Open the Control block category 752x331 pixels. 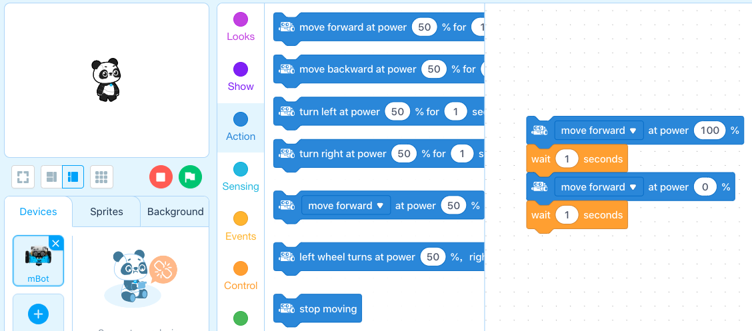[241, 276]
